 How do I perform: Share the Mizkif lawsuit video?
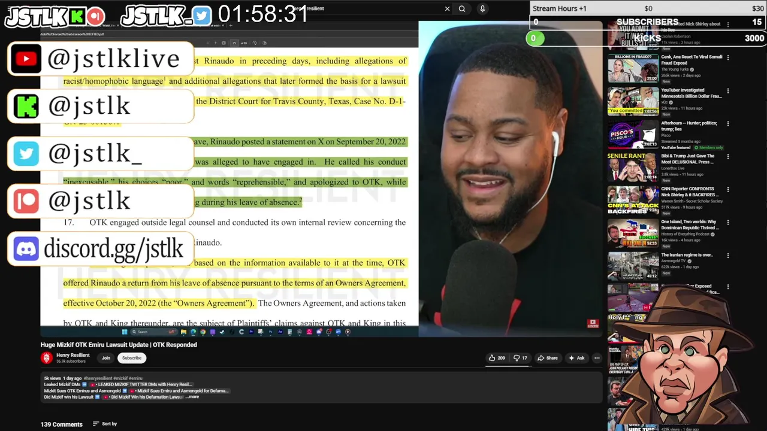pyautogui.click(x=547, y=358)
